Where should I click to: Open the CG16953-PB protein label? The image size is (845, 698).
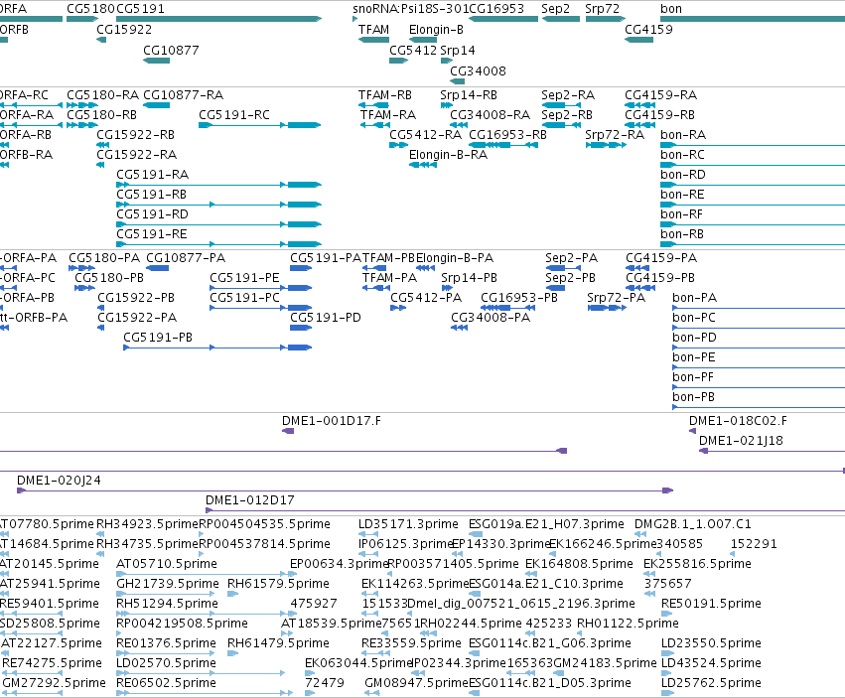pos(519,298)
